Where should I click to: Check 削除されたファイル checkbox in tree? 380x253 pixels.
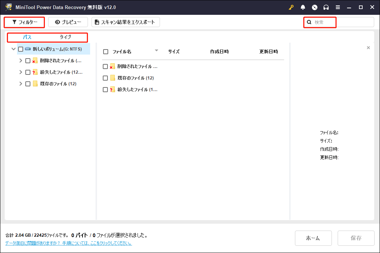pyautogui.click(x=28, y=61)
